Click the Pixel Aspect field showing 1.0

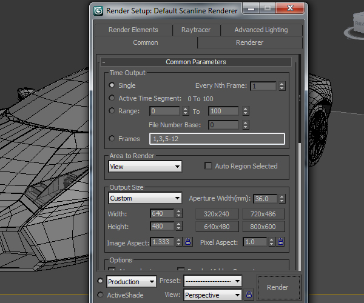(x=255, y=242)
